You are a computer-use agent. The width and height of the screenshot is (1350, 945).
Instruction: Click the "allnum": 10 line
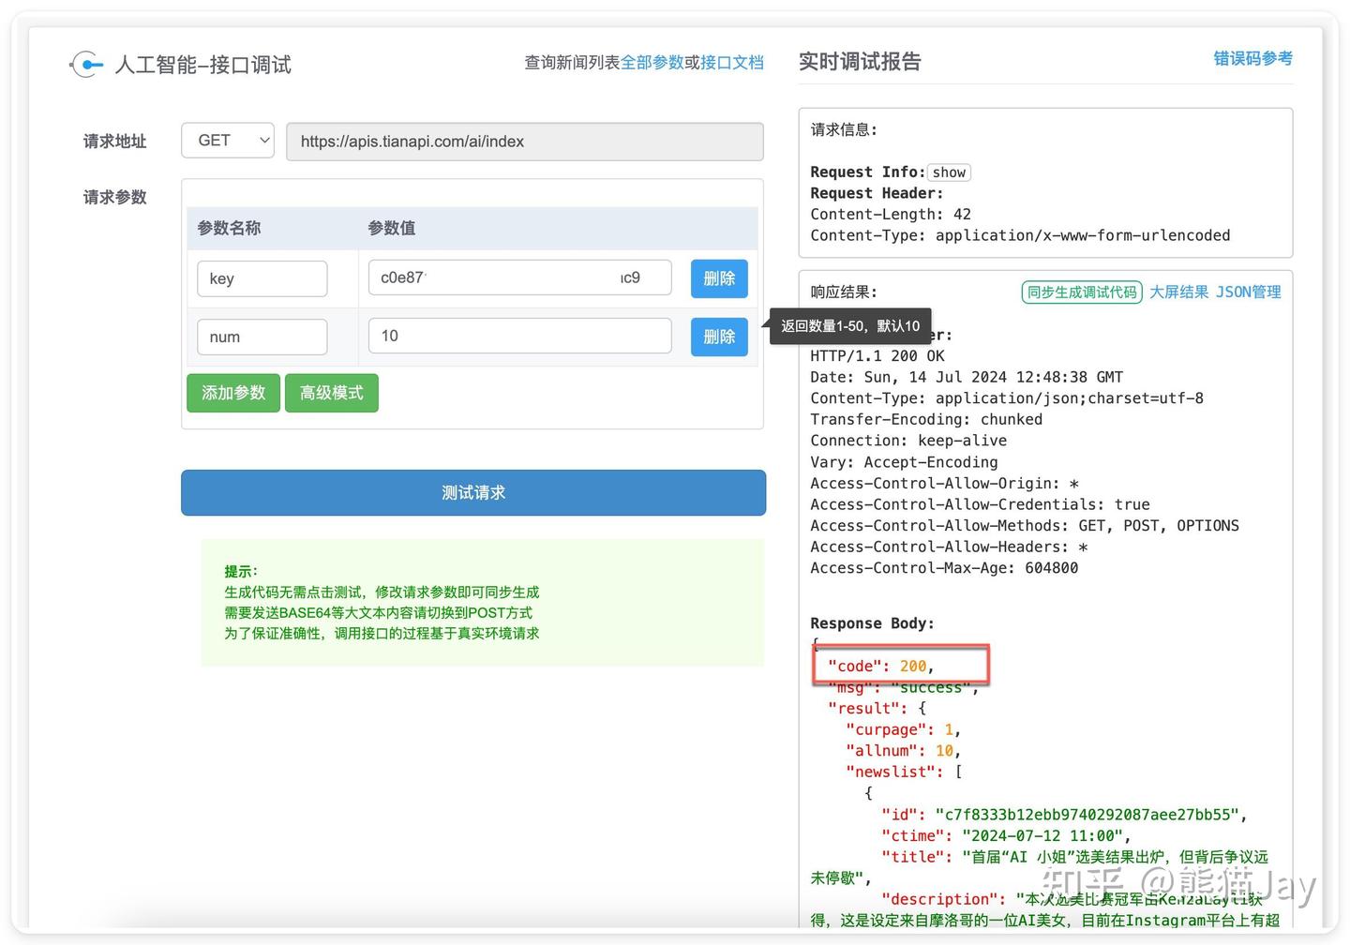pos(903,751)
